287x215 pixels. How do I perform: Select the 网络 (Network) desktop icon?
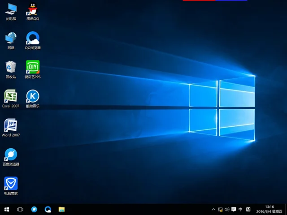click(x=11, y=41)
